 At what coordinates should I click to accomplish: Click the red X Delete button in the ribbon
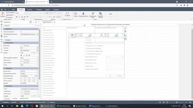click(10, 17)
